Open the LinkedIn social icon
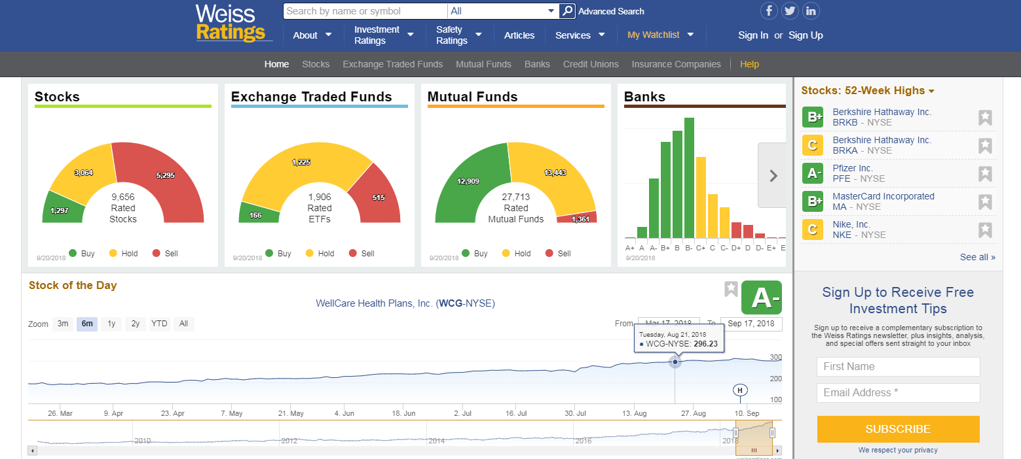1021x459 pixels. [811, 11]
